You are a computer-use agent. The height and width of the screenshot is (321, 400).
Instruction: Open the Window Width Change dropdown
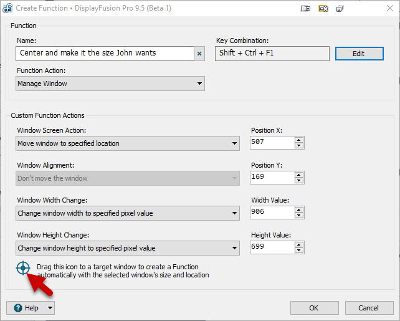click(128, 213)
